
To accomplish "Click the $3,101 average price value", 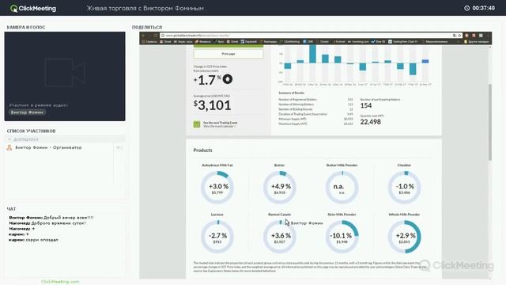I will coord(213,105).
